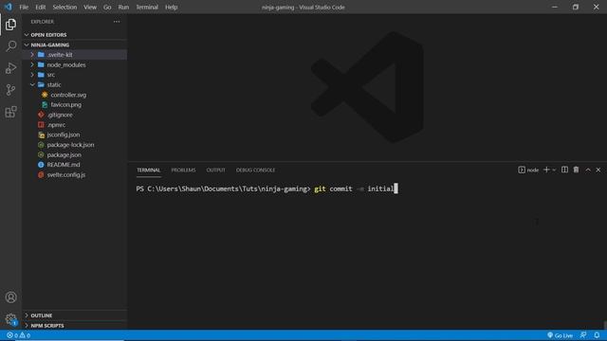Viewport: 607px width, 341px height.
Task: Open the View menu
Action: [x=90, y=7]
